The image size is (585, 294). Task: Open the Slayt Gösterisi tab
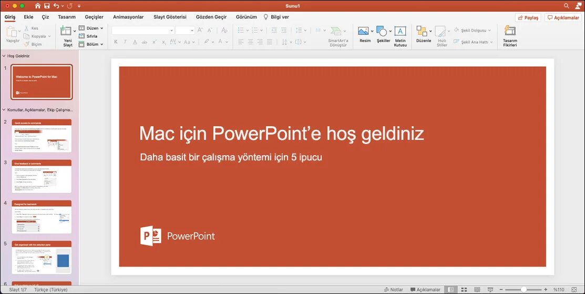tap(170, 17)
